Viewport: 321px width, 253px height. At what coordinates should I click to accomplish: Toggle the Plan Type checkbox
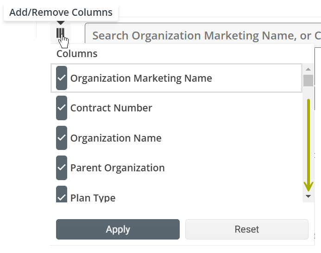(x=62, y=194)
